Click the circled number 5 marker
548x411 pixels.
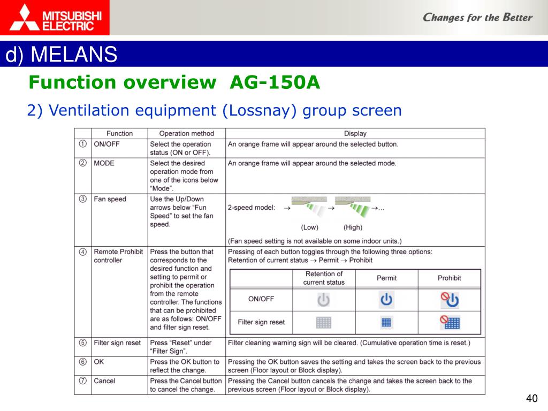coord(83,342)
